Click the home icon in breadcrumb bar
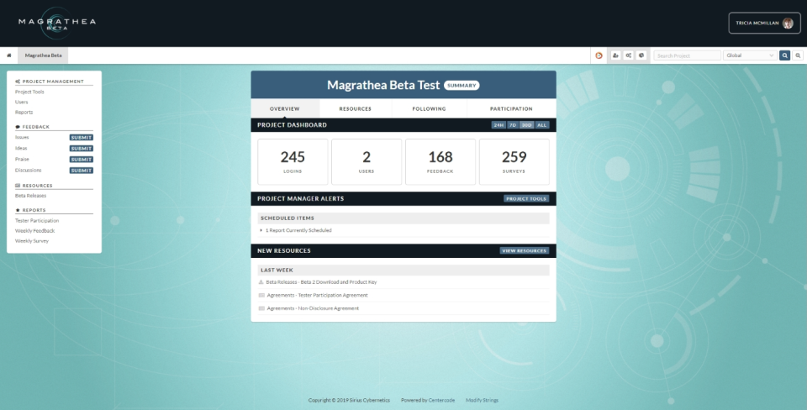 (8, 55)
